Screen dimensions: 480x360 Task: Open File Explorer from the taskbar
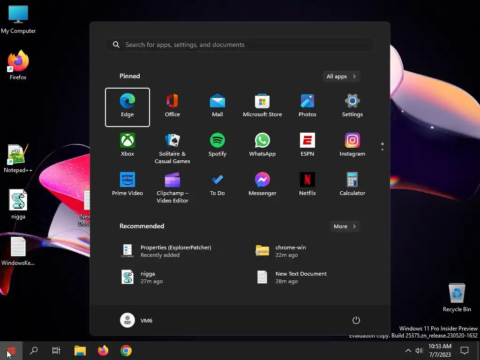tap(80, 351)
